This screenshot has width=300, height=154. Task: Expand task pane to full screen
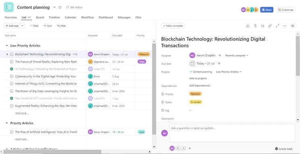pos(277,26)
